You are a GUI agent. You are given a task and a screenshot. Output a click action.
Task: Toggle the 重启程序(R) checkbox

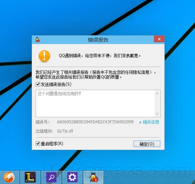pos(38,144)
